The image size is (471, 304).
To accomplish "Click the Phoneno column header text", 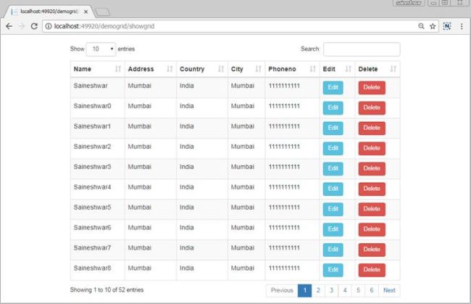I will [x=282, y=69].
